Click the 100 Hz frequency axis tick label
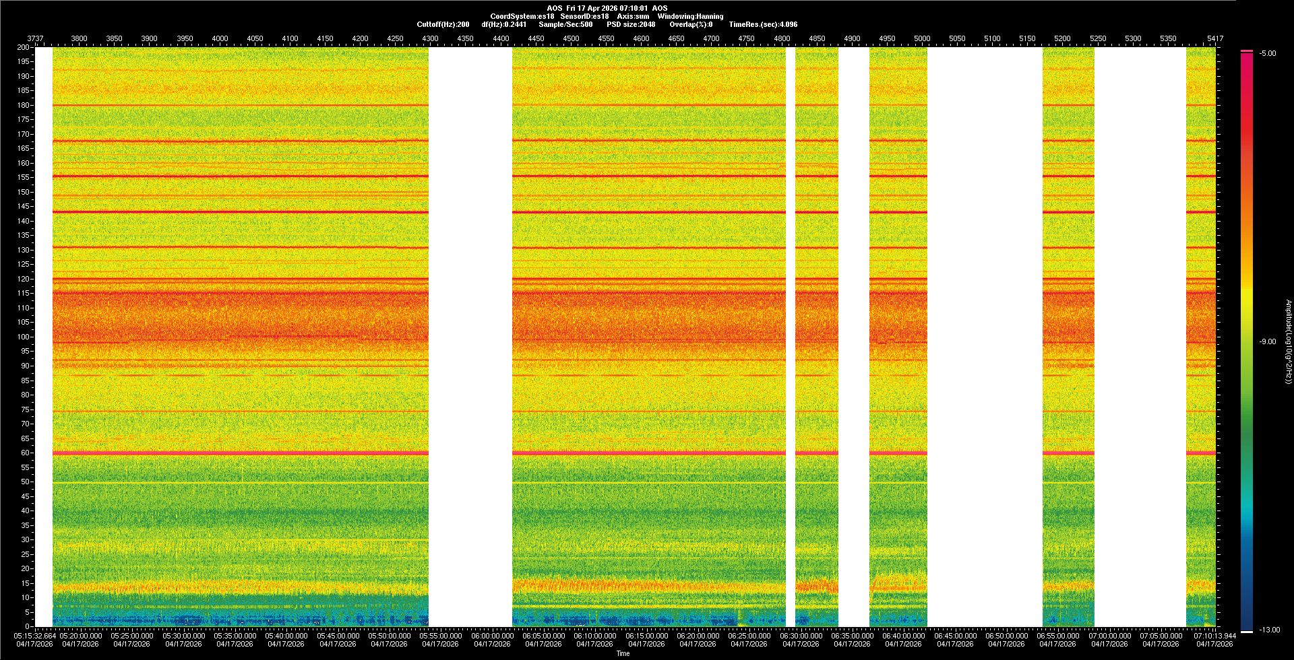The height and width of the screenshot is (660, 1294). (23, 337)
